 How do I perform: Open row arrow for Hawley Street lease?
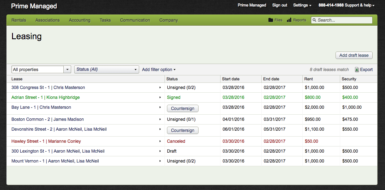coord(160,141)
